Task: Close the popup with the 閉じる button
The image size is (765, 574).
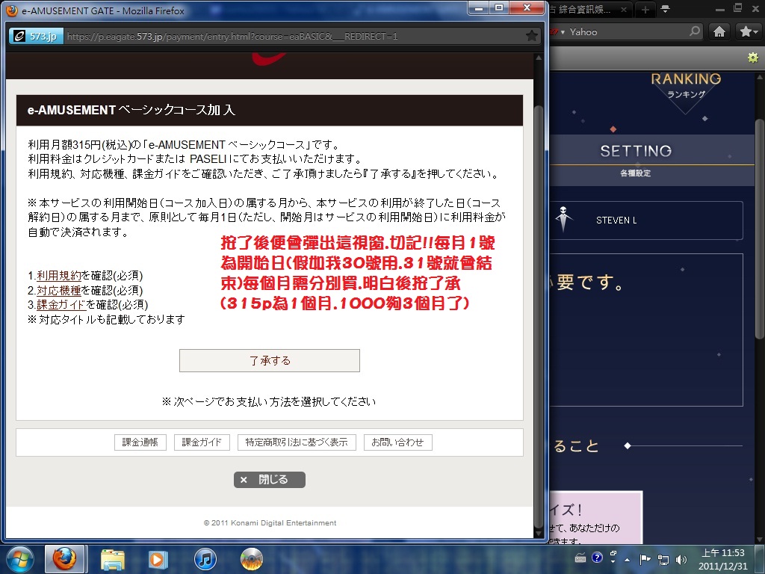Action: (x=270, y=480)
